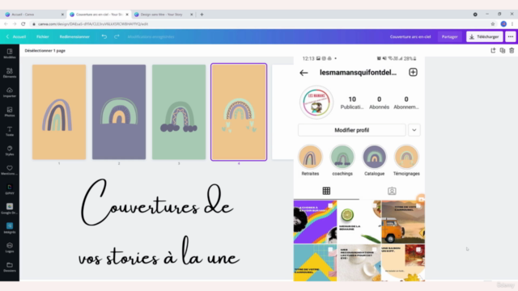Open the orange van Instagram post
This screenshot has width=518, height=291.
(x=403, y=221)
